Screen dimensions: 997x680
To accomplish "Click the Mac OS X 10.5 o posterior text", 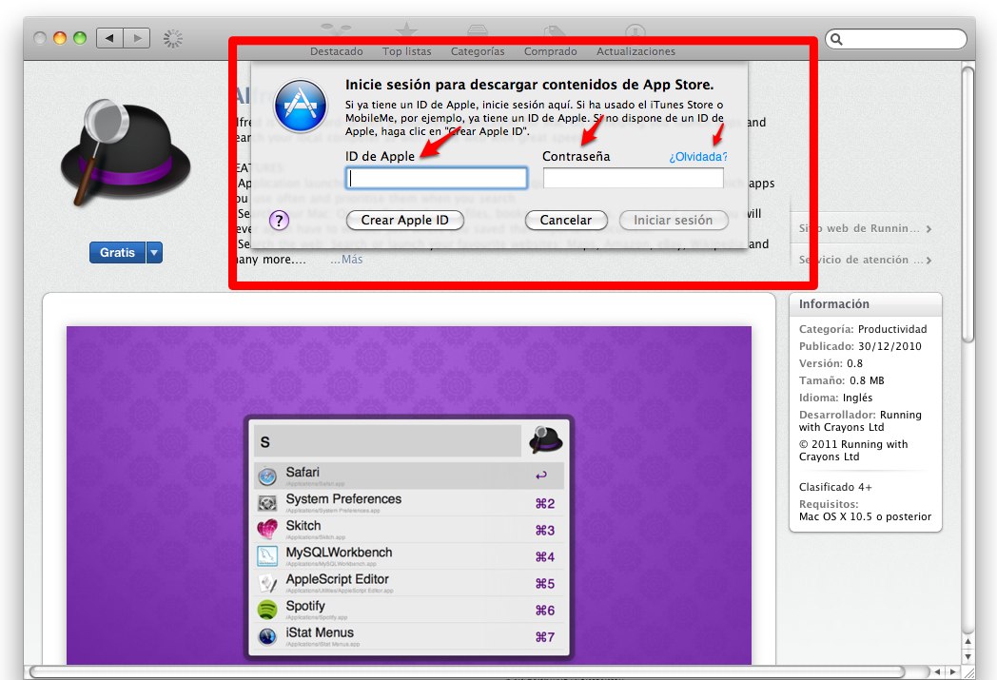I will click(866, 516).
